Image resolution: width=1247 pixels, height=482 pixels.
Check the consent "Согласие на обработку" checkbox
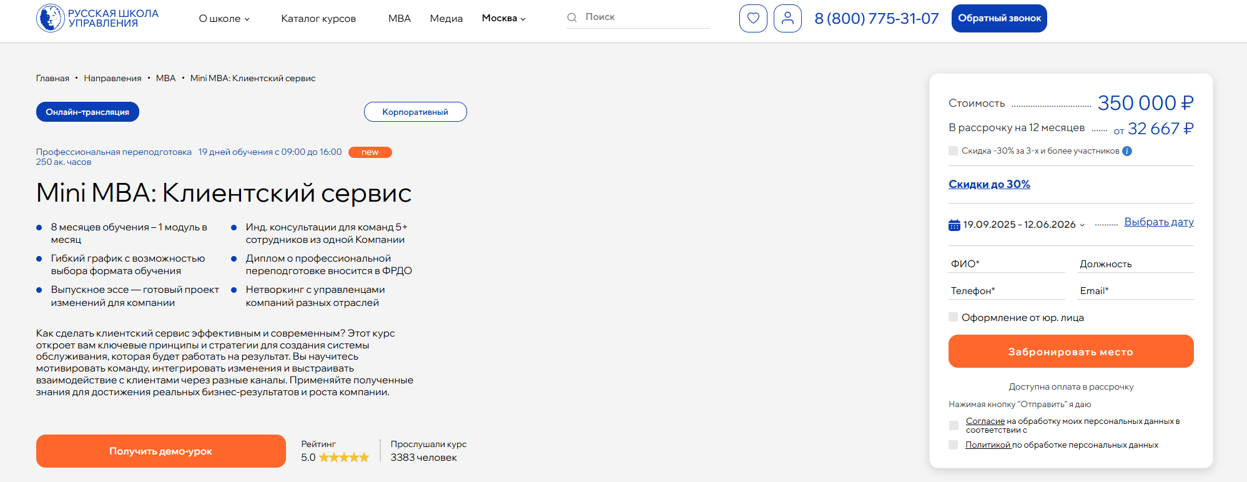(x=954, y=425)
